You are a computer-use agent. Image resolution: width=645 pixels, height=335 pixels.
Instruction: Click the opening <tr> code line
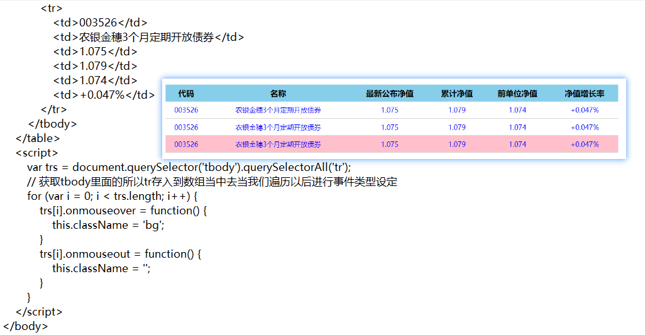click(52, 8)
